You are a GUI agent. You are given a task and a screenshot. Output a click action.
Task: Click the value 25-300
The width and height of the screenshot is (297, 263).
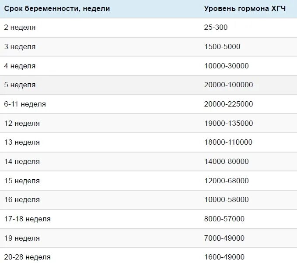coord(216,28)
